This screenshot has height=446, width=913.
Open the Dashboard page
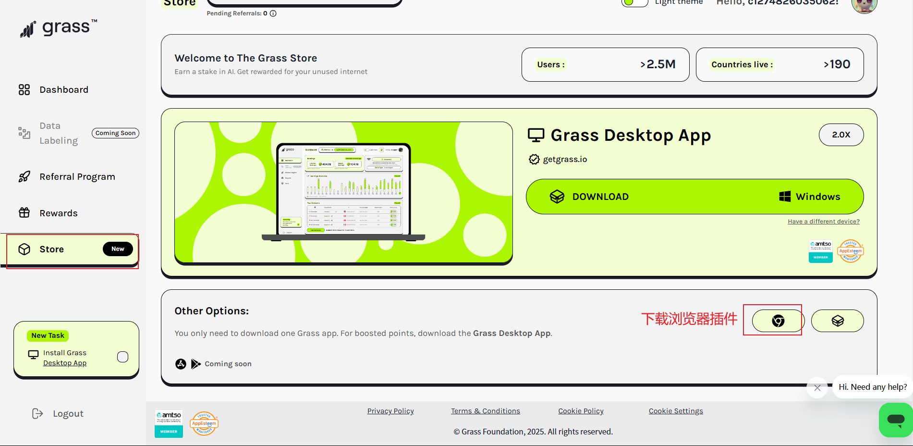64,90
